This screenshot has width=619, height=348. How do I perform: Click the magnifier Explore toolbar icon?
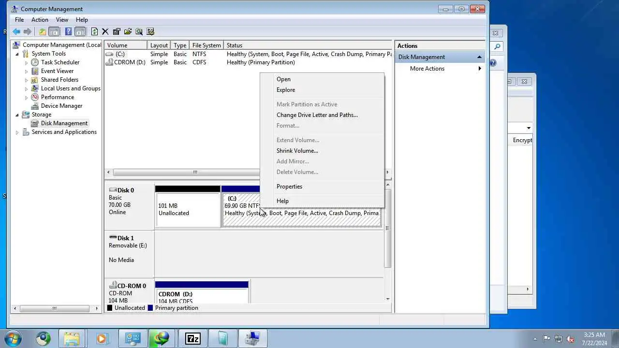point(139,31)
